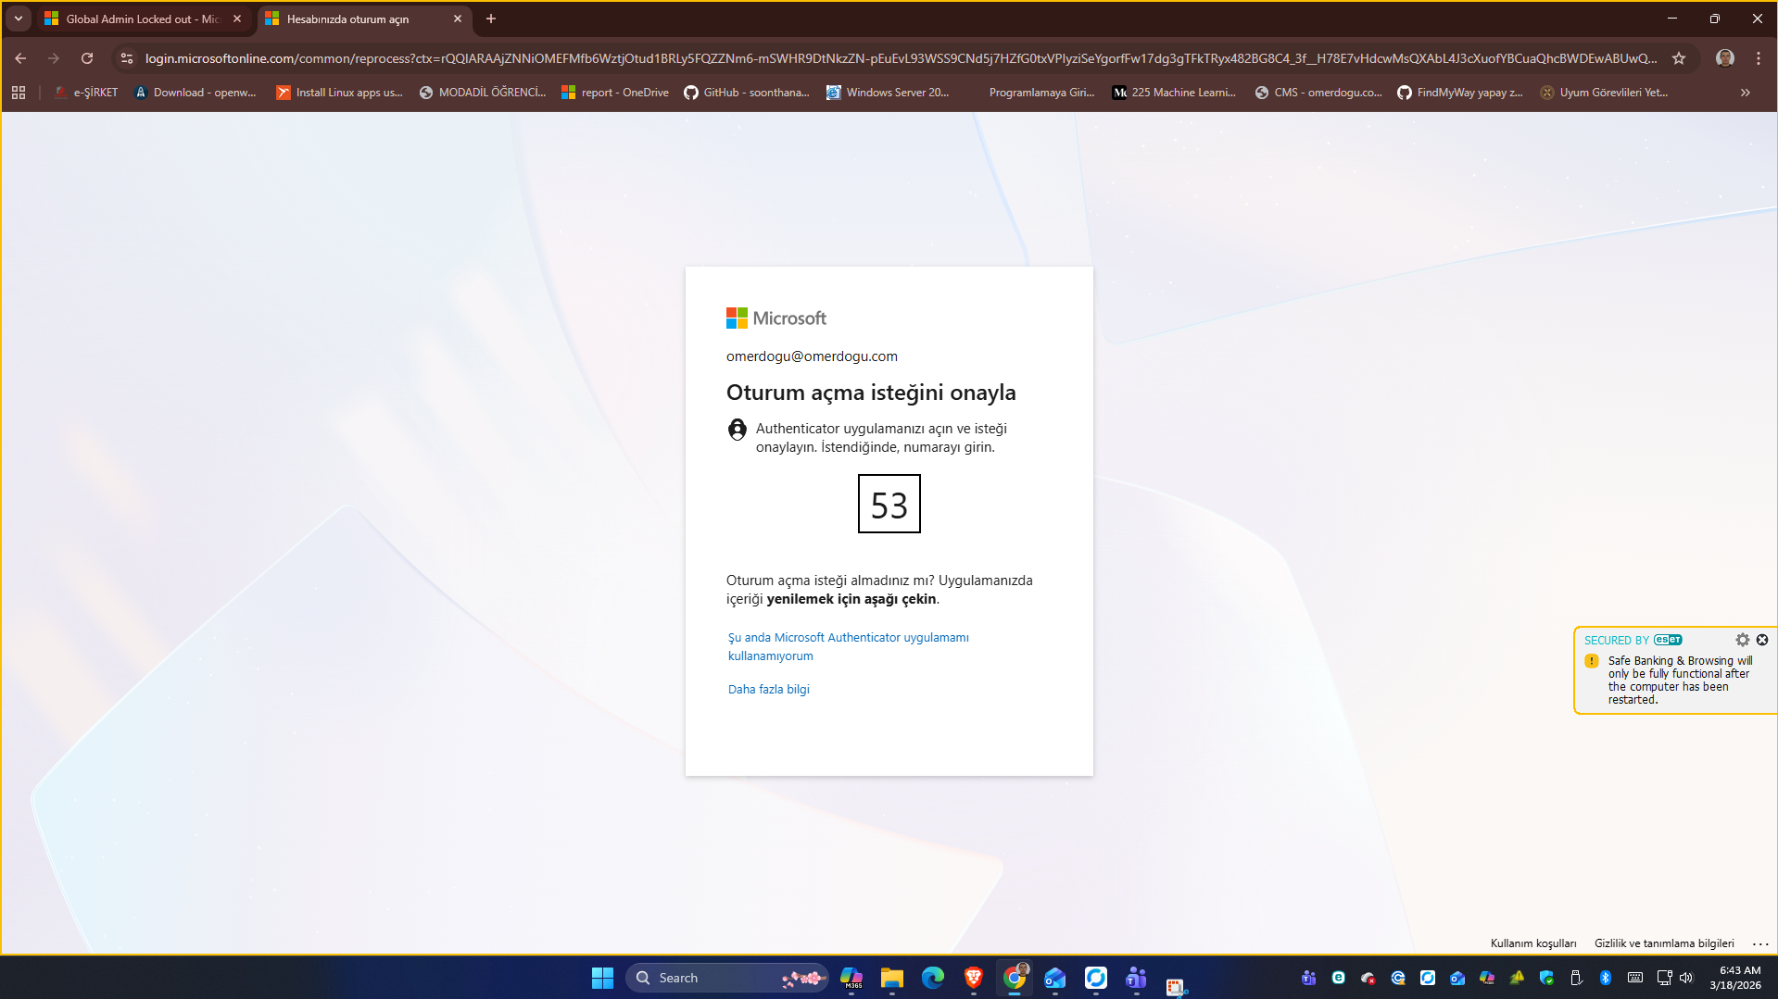1778x999 pixels.
Task: Open the volume speaker tray icon
Action: pyautogui.click(x=1686, y=978)
